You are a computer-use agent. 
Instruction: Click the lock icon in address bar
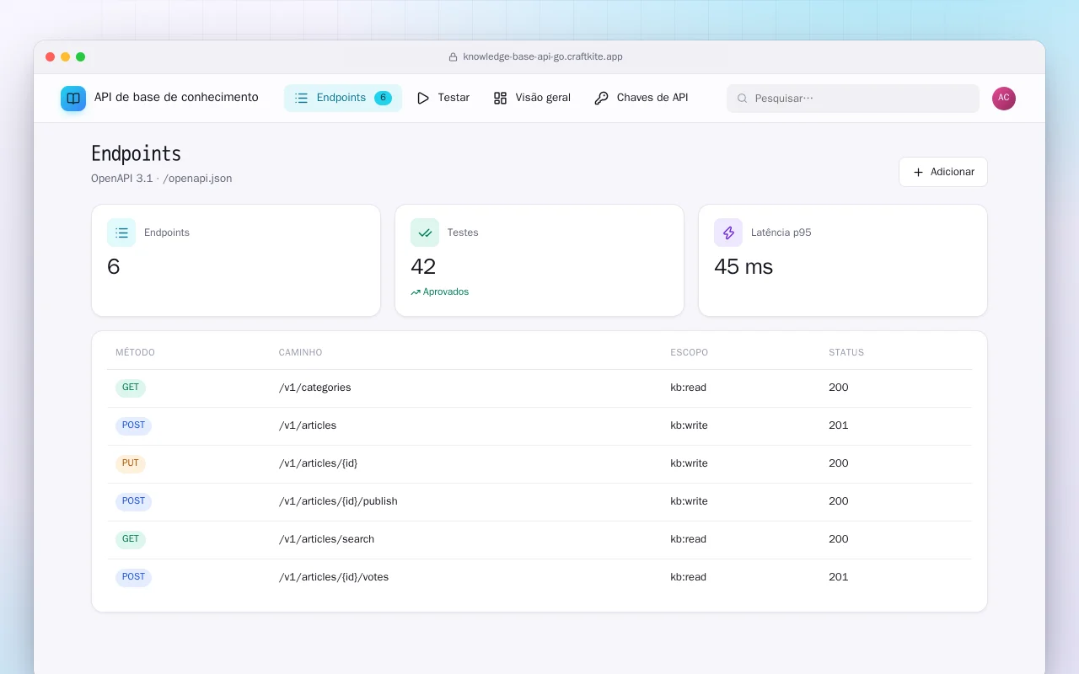coord(454,57)
